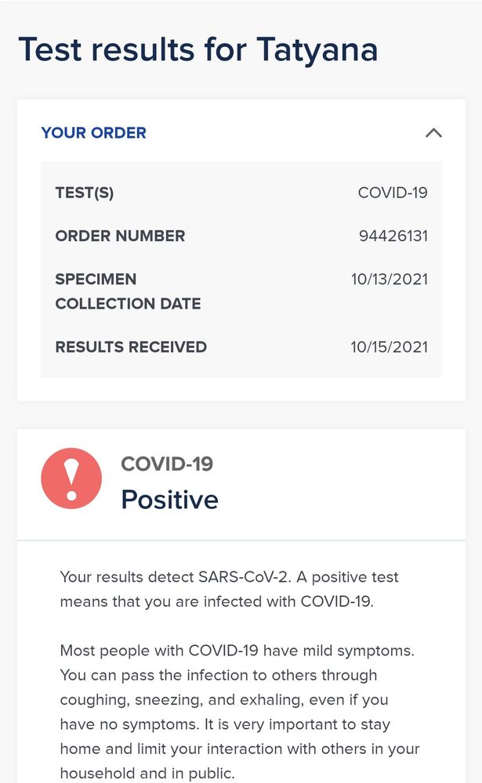Click the Positive result text
The height and width of the screenshot is (783, 482).
click(x=170, y=500)
